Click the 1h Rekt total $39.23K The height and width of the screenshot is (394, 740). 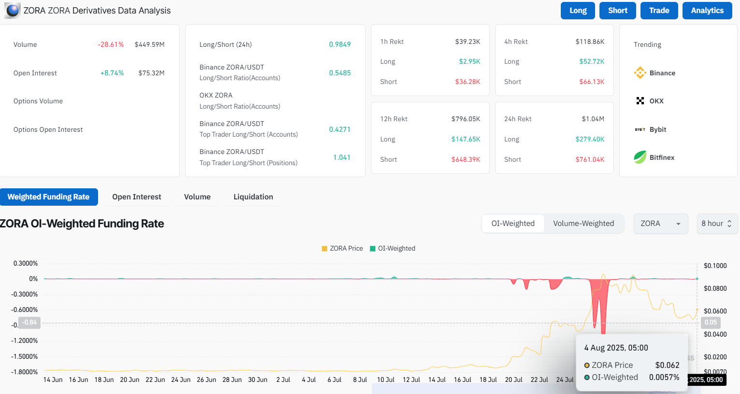coord(468,42)
